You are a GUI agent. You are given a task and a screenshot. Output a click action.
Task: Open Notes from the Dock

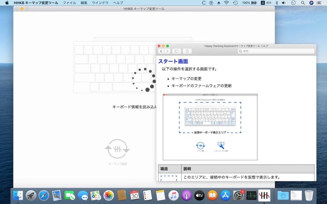[x=160, y=195]
